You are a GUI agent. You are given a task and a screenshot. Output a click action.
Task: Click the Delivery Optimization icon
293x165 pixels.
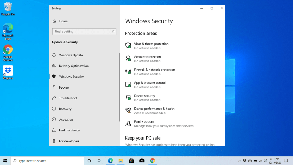(x=54, y=66)
